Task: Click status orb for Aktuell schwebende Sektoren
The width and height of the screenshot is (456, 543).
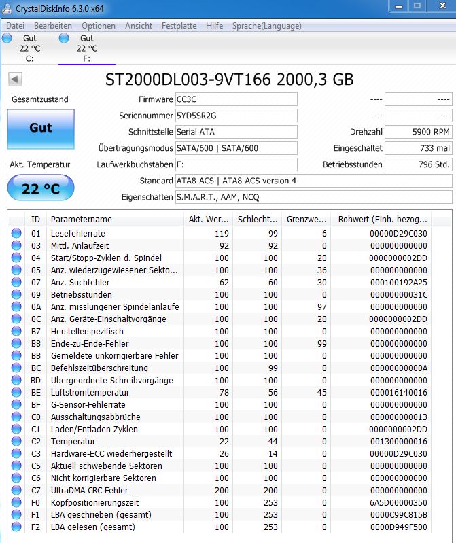Action: point(16,466)
